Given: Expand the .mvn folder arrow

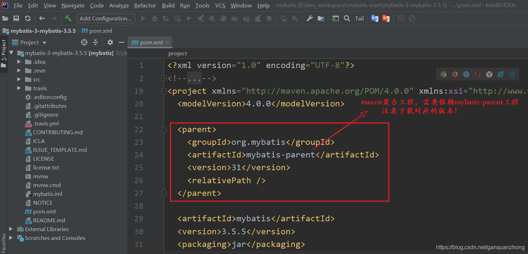Looking at the screenshot, I should 19,70.
